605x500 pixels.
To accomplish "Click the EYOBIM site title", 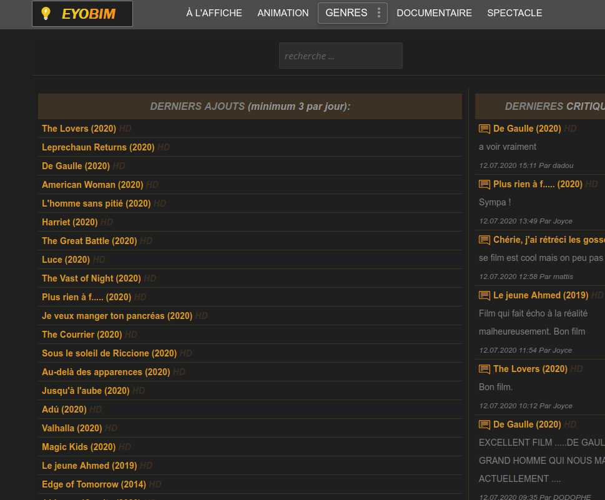I will (x=89, y=14).
